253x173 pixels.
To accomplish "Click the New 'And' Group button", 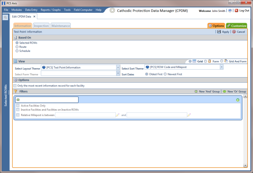I will [207, 92].
